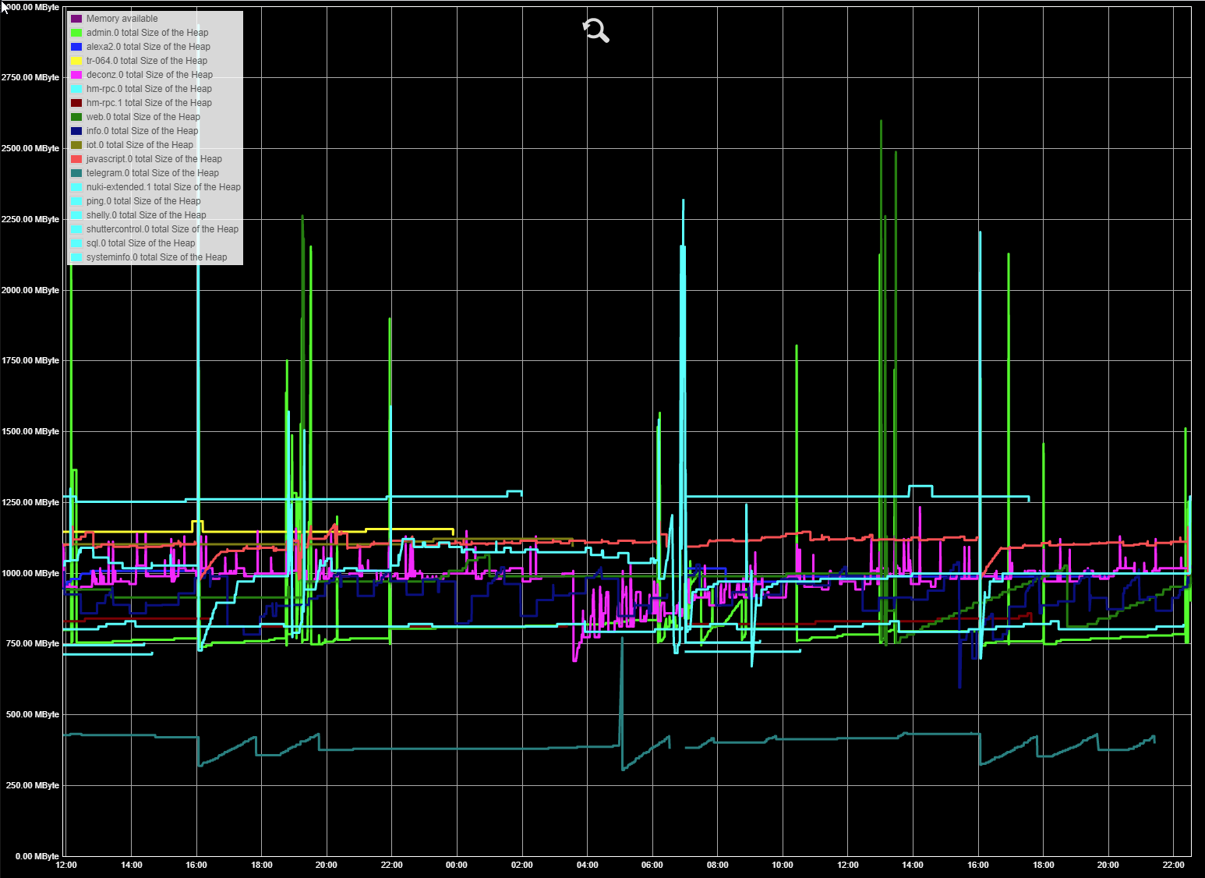Click the '2000.00 MByte' y-axis label
The height and width of the screenshot is (878, 1205).
[x=30, y=290]
